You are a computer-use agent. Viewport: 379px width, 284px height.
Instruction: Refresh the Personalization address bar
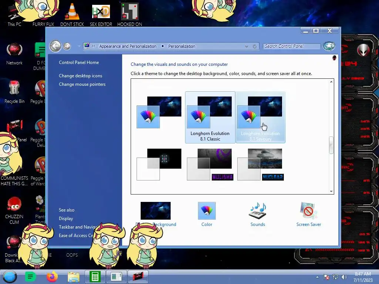(x=255, y=46)
